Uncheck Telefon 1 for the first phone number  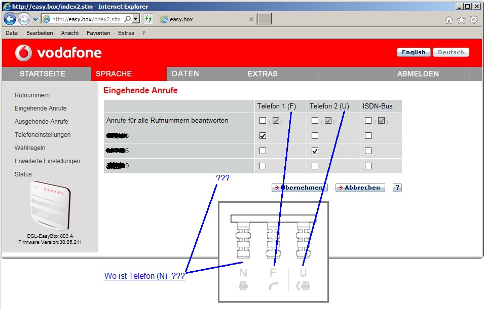(x=262, y=135)
